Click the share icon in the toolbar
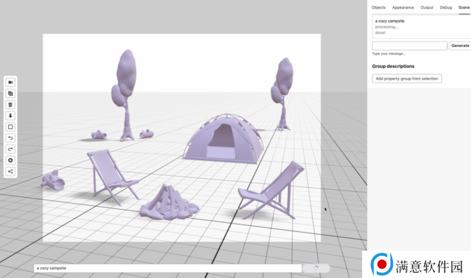Screen dimensions: 471x278 click(10, 171)
